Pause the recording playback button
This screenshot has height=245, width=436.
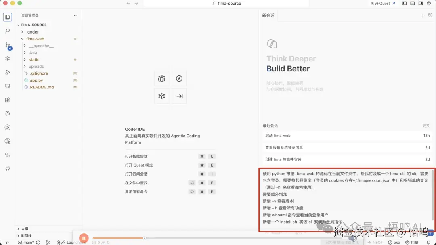coord(84,238)
